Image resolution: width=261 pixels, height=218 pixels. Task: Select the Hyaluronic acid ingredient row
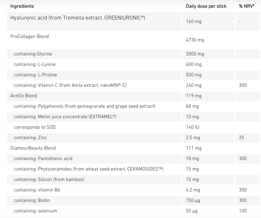click(x=77, y=18)
